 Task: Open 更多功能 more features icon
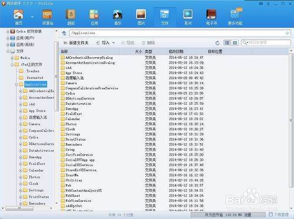coord(235,17)
